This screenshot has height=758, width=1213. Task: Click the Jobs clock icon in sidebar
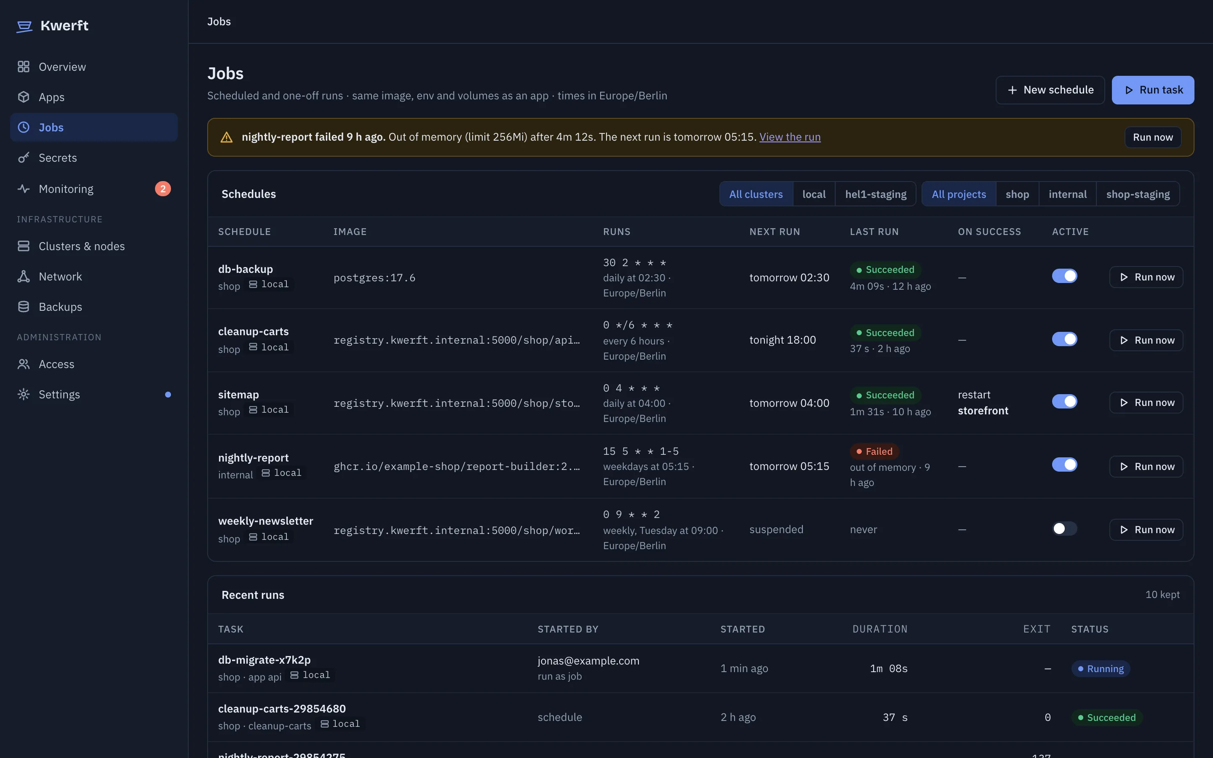(24, 127)
